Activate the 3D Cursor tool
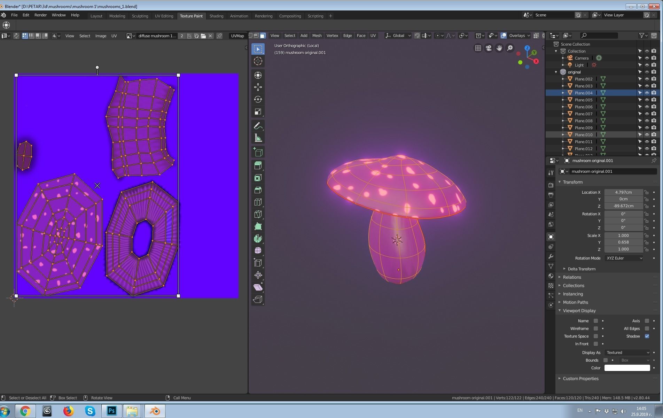Viewport: 663px width, 418px height. coord(258,61)
